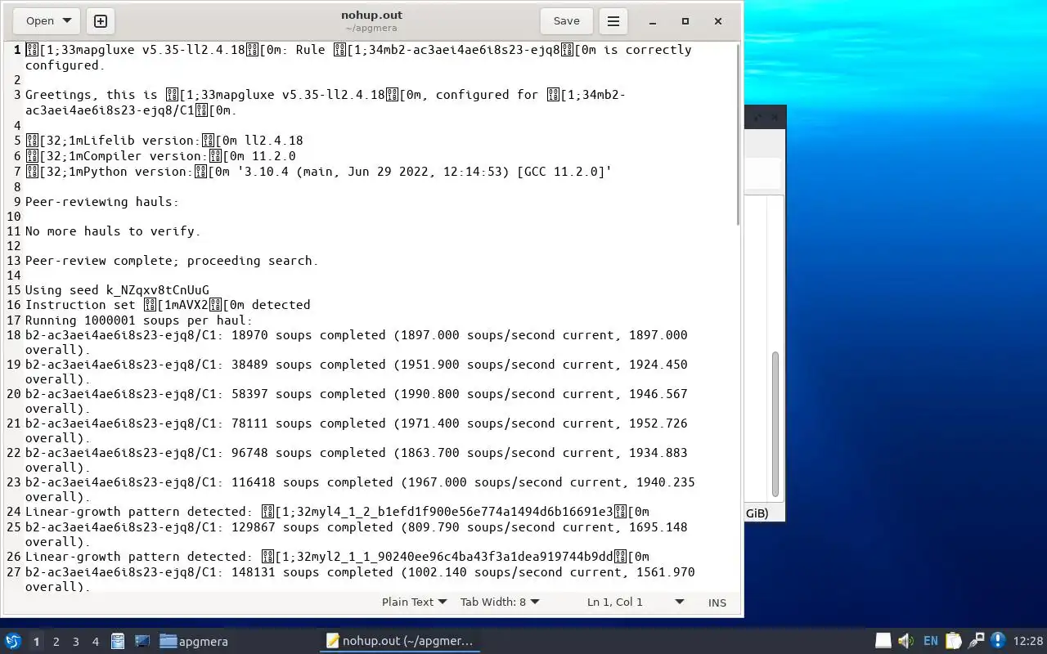Click line number 1 in the gutter
This screenshot has width=1047, height=654.
16,50
